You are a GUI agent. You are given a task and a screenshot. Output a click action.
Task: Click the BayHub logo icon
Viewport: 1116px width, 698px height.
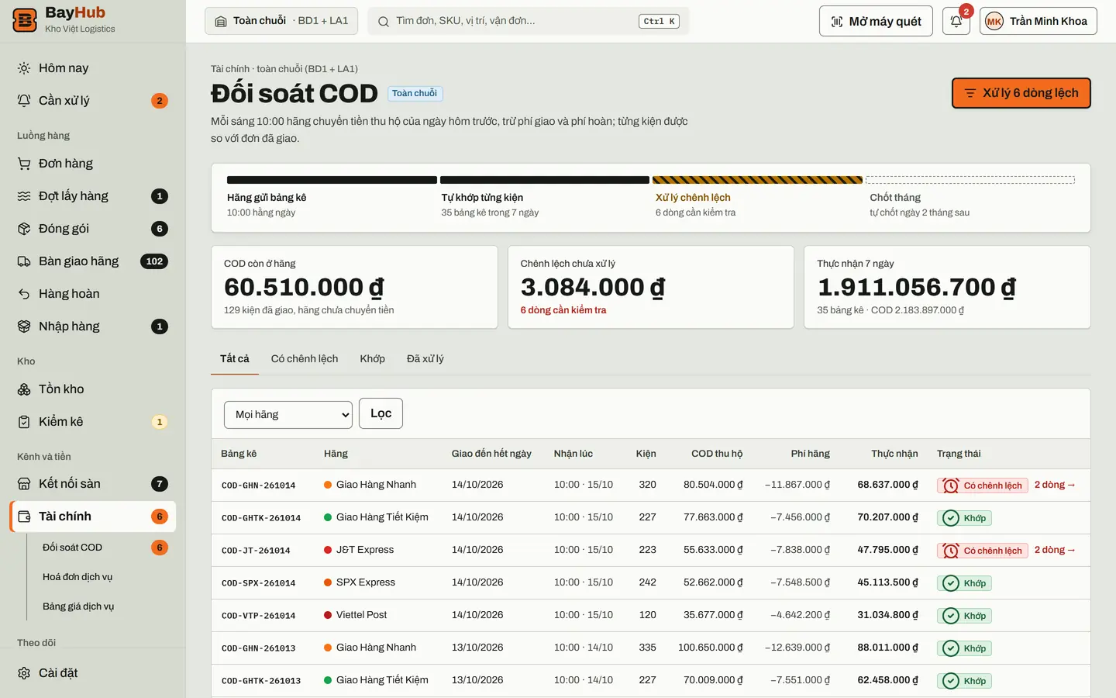[25, 21]
